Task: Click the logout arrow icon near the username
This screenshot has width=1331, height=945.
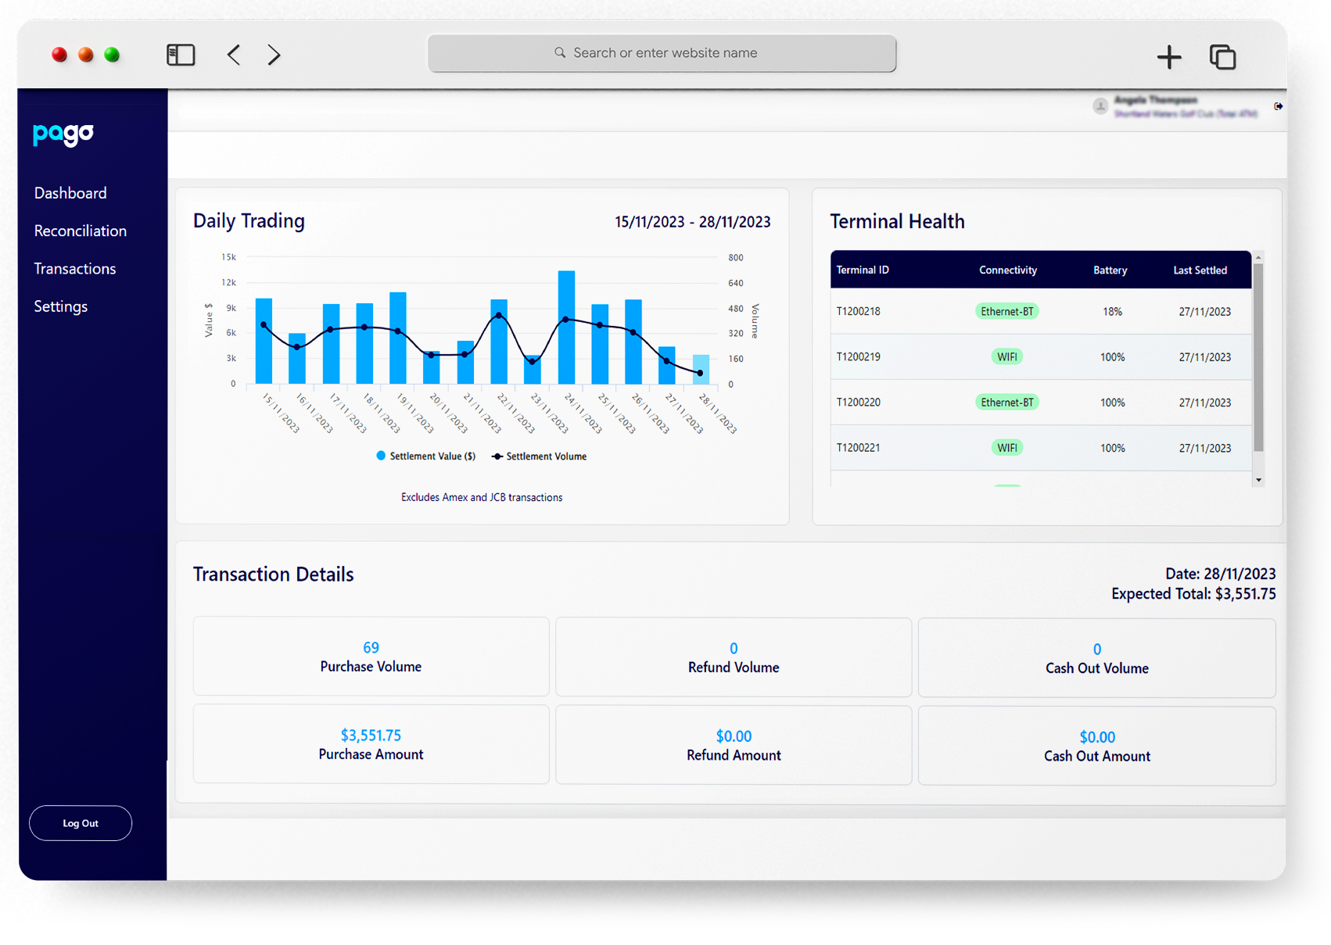Action: (x=1279, y=106)
